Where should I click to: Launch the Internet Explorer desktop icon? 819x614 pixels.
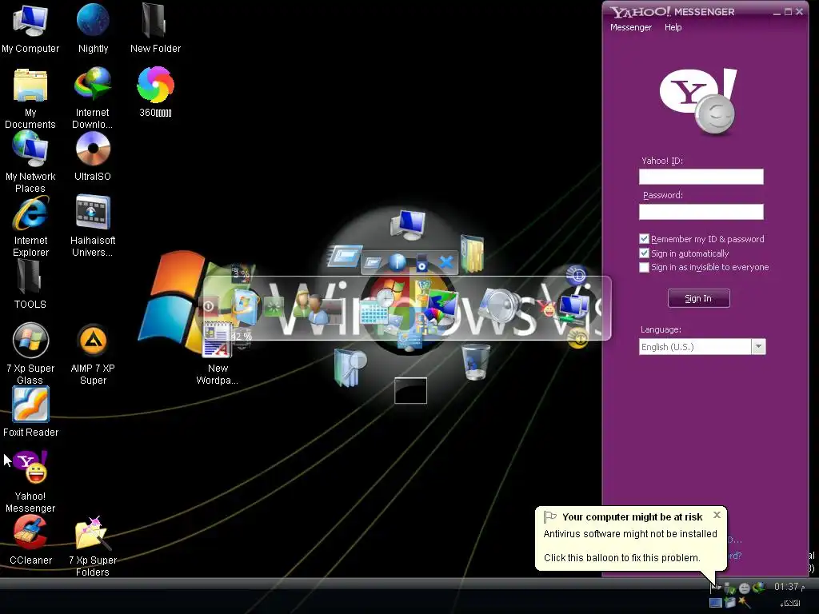pyautogui.click(x=30, y=226)
